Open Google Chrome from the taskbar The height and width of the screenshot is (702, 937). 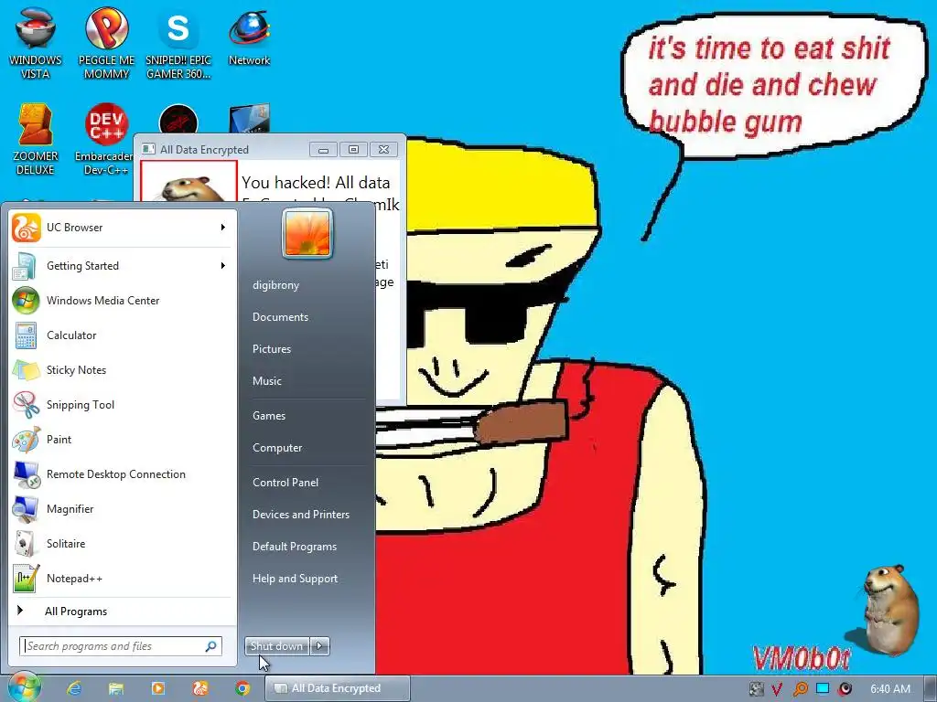[242, 688]
